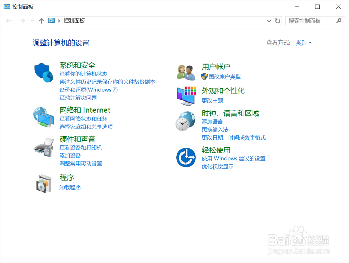Open 更改日期、时间或数字格式 link

click(x=234, y=138)
